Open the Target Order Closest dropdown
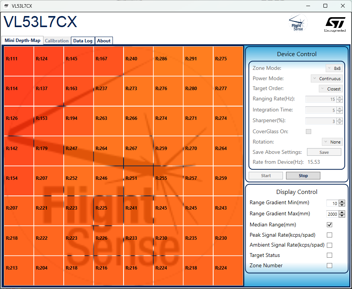This screenshot has width=352, height=289. (x=331, y=89)
